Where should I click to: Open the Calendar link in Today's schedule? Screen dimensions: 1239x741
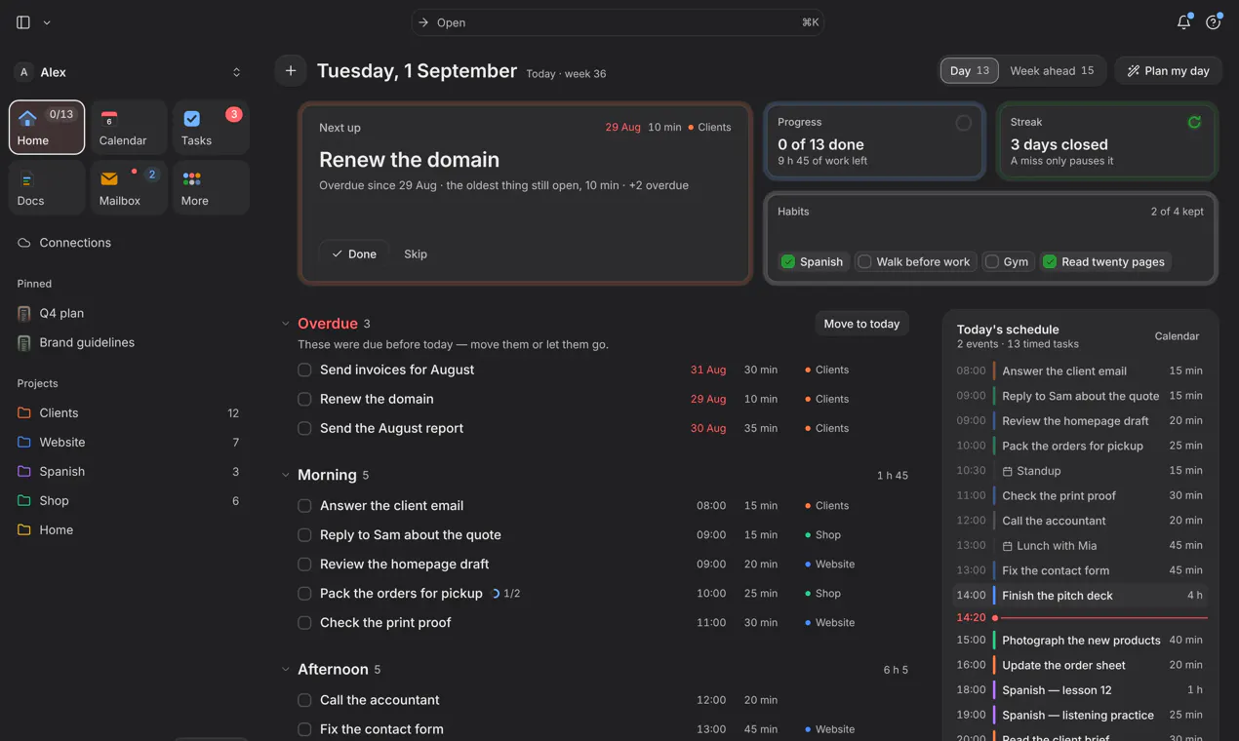tap(1177, 336)
